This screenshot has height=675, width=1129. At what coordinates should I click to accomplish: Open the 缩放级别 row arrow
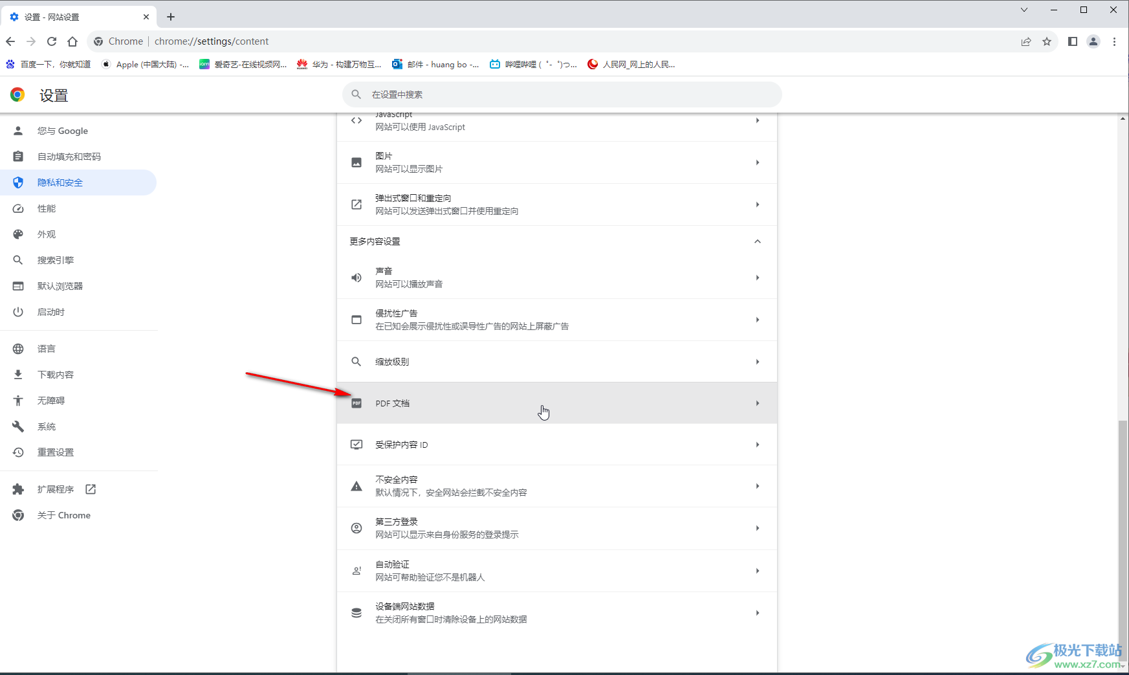pos(758,362)
